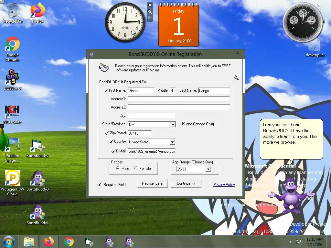Screen dimensions: 331x248
Task: Click the BonziBuddy speech bubble
Action: coord(291,139)
